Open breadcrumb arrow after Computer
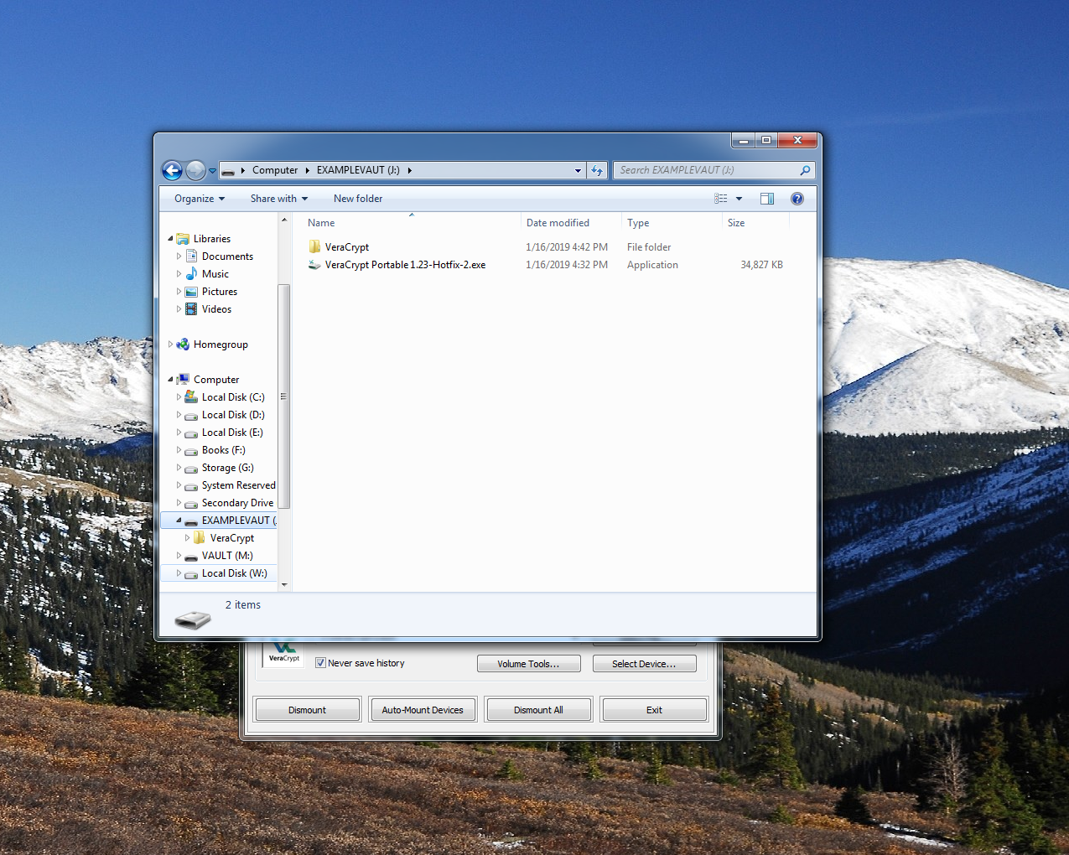This screenshot has width=1069, height=855. tap(308, 170)
